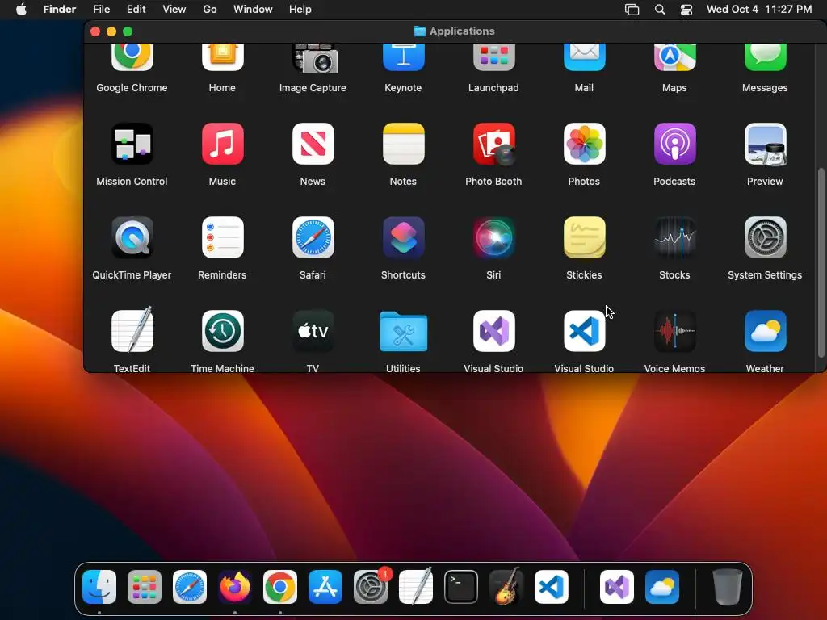Image resolution: width=827 pixels, height=620 pixels.
Task: Open System Settings with badge in Dock
Action: (371, 587)
